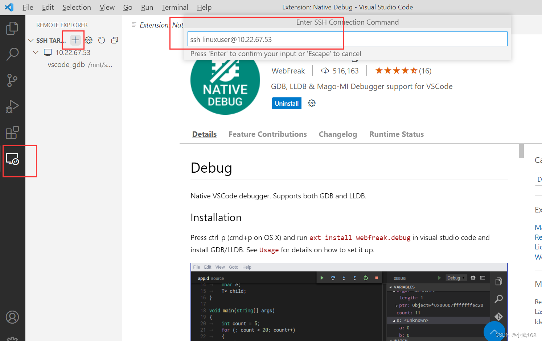Refresh the SSH Targets list
This screenshot has width=542, height=341.
(x=101, y=40)
